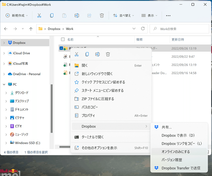This screenshot has height=176, width=212.
Task: Go forward with the right arrow button
Action: pos(15,29)
